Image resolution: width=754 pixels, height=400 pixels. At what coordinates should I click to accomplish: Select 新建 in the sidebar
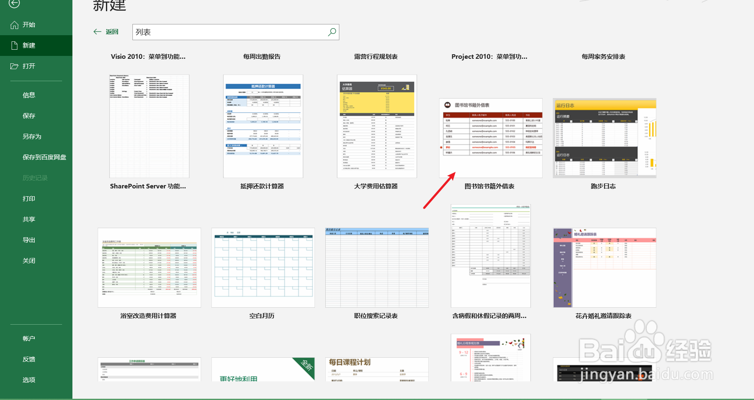(x=36, y=46)
